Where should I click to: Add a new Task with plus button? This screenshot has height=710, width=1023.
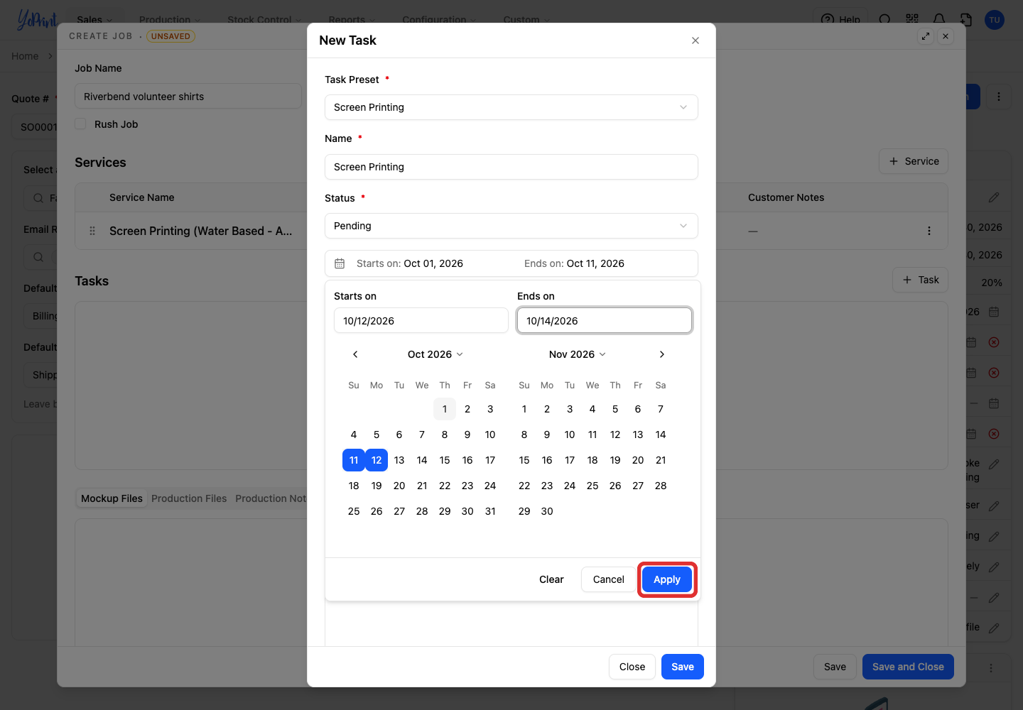(x=921, y=280)
